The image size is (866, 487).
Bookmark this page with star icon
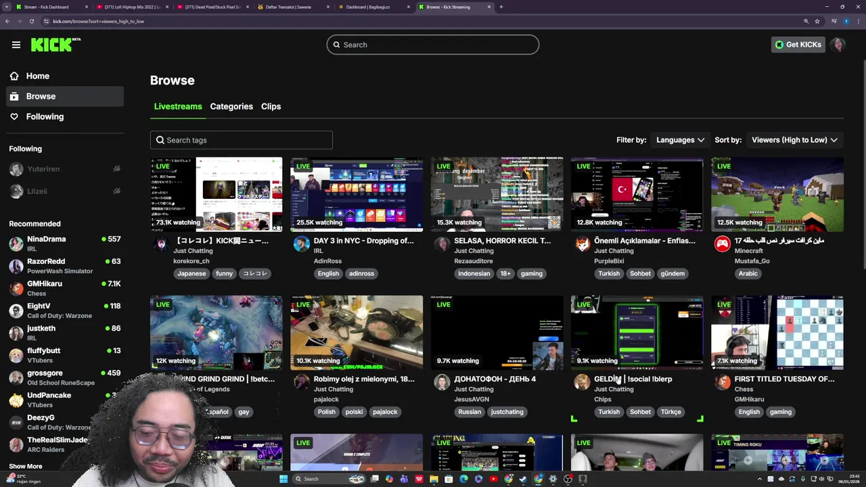coord(817,21)
